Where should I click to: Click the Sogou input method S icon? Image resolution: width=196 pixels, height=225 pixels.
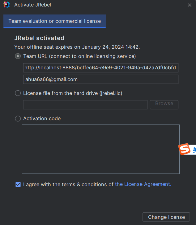point(184,149)
